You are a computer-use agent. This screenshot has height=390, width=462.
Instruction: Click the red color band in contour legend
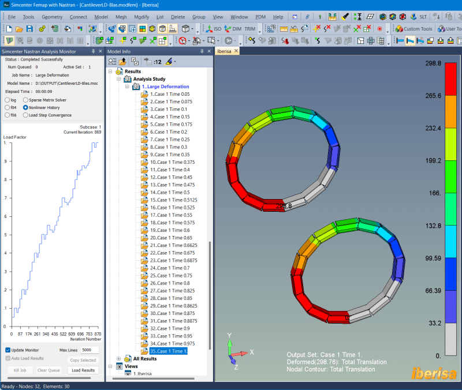450,79
